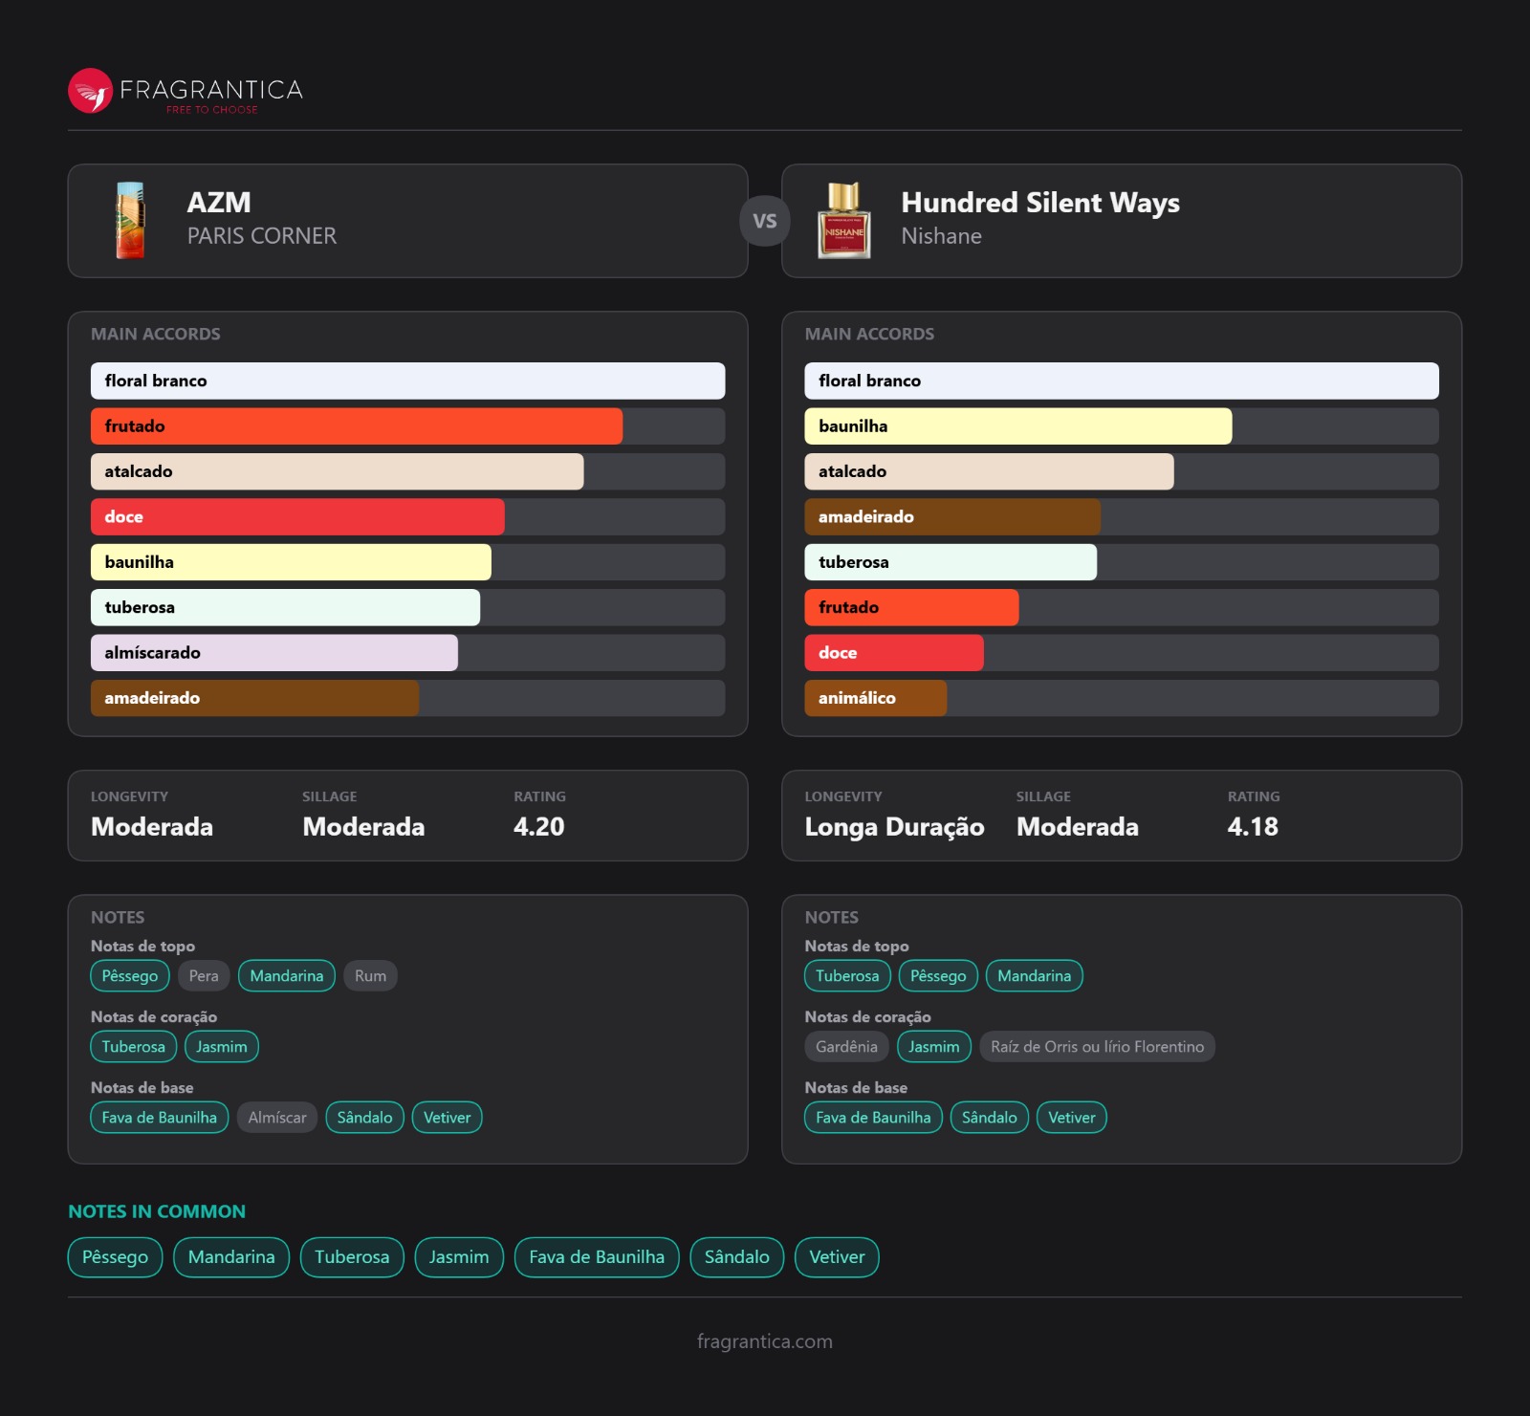Click the fragrantica.com footer link
This screenshot has height=1416, width=1530.
[764, 1341]
